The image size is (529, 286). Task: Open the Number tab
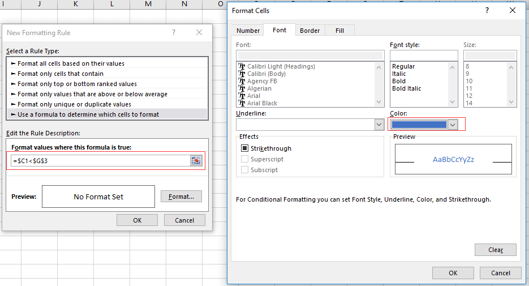coord(248,31)
